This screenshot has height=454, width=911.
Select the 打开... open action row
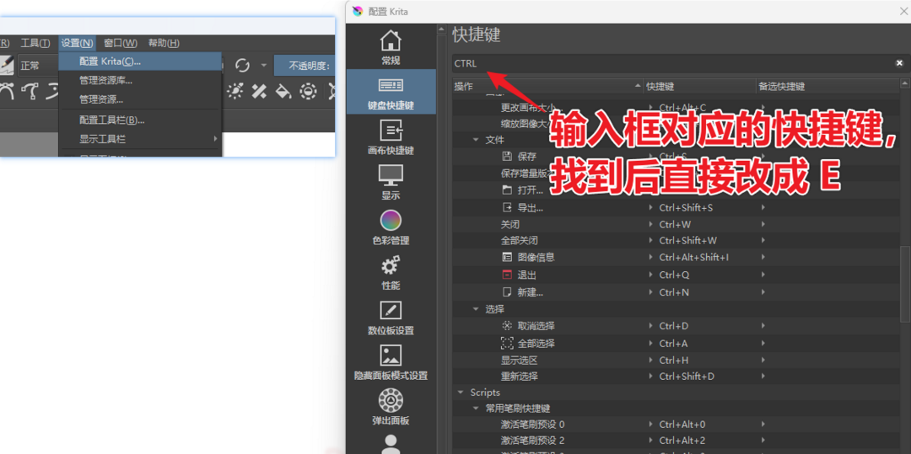[677, 190]
